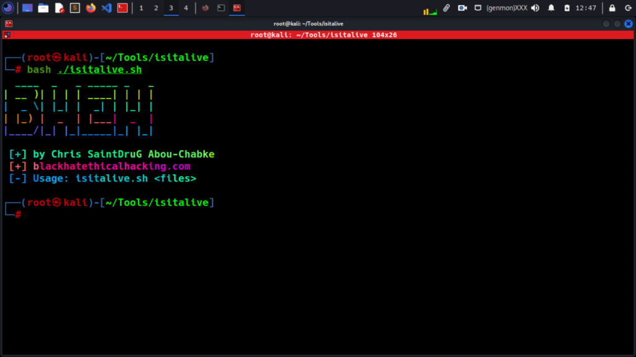Click the Terminator red title bar
636x357 pixels.
point(323,35)
